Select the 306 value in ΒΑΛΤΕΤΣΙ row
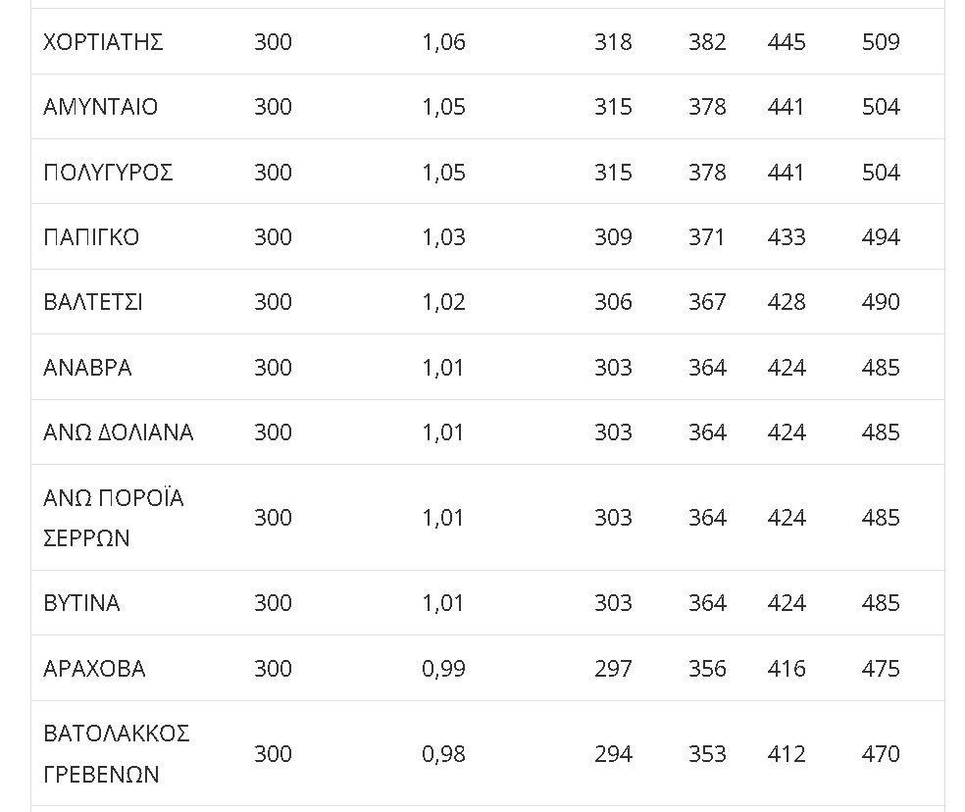Image resolution: width=965 pixels, height=812 pixels. click(x=613, y=302)
